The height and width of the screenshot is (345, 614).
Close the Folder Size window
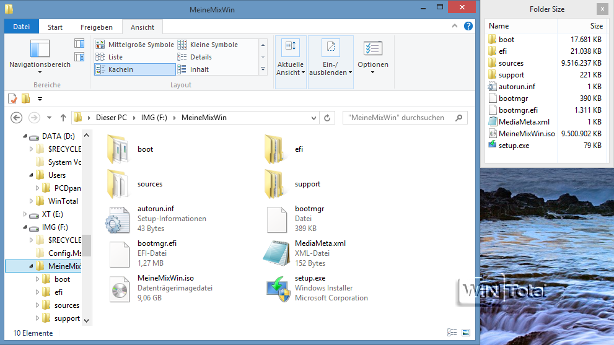(602, 9)
